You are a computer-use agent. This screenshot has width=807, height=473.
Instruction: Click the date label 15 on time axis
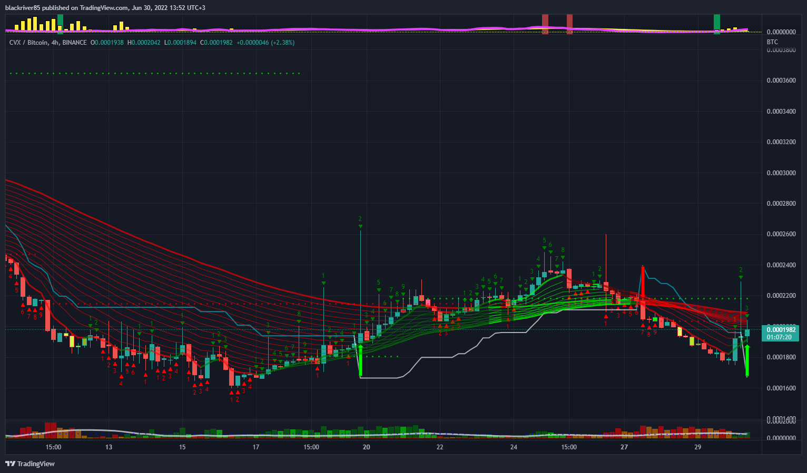coord(182,447)
